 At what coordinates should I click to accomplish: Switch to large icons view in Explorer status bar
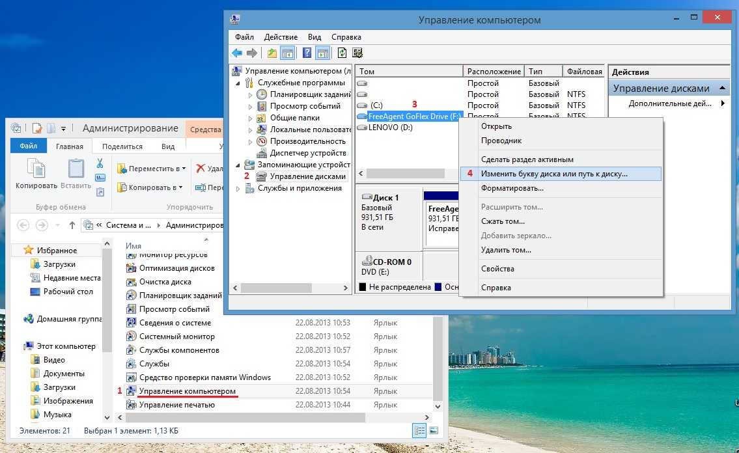pos(434,431)
